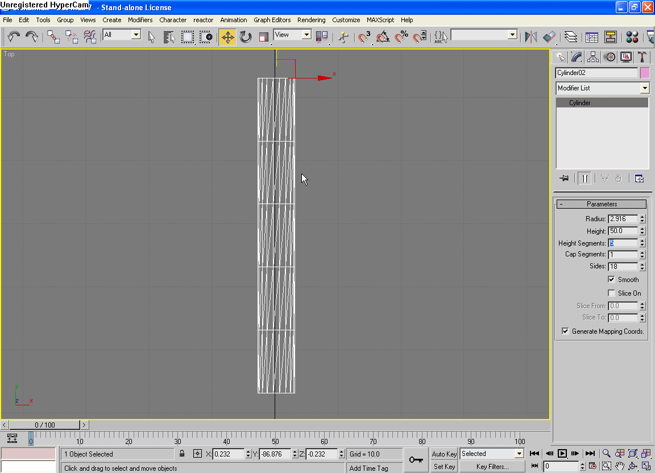Click the Key Filters button

[x=492, y=467]
